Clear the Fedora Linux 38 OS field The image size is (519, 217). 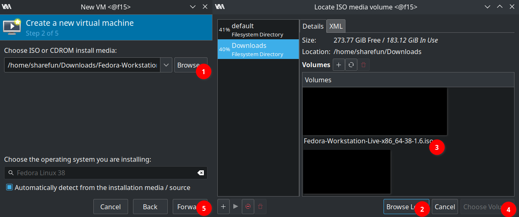pyautogui.click(x=201, y=173)
